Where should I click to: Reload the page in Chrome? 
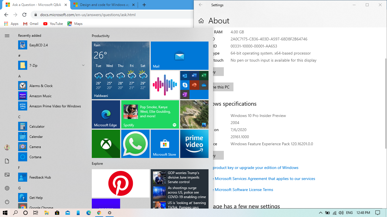[x=24, y=15]
